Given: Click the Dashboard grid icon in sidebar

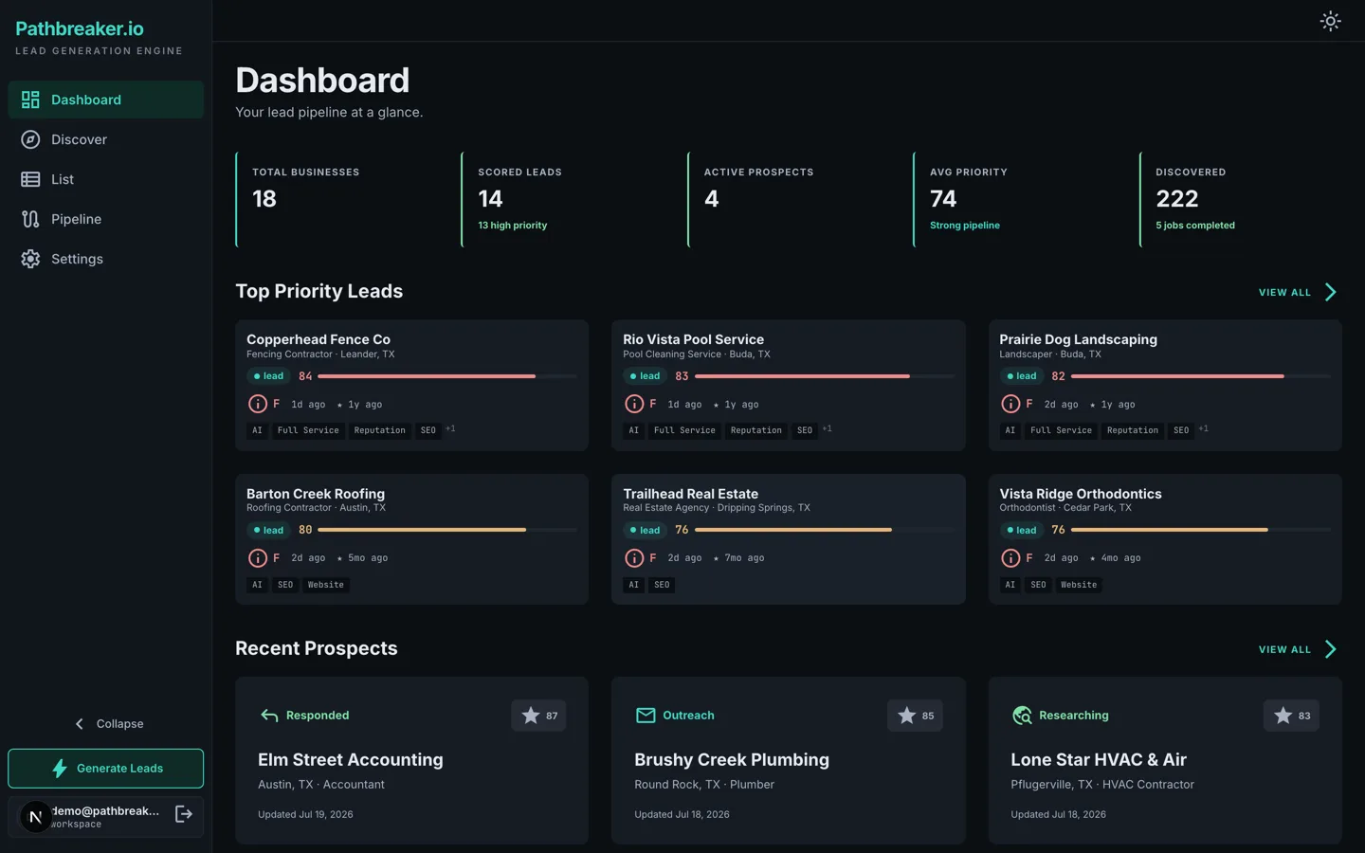Looking at the screenshot, I should click(30, 100).
